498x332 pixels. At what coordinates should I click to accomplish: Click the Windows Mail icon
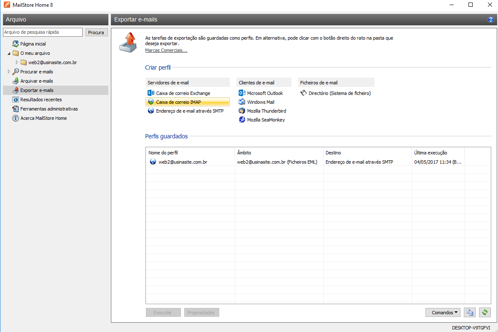242,102
